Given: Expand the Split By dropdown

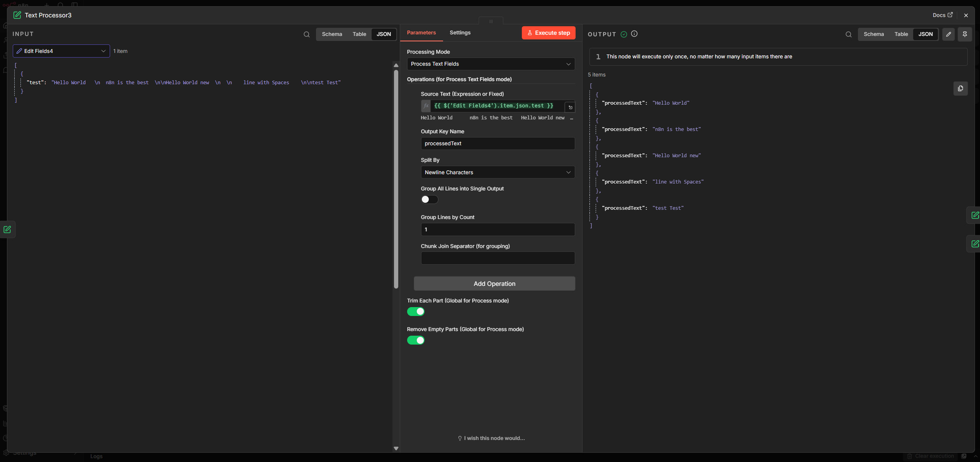Looking at the screenshot, I should pos(498,172).
